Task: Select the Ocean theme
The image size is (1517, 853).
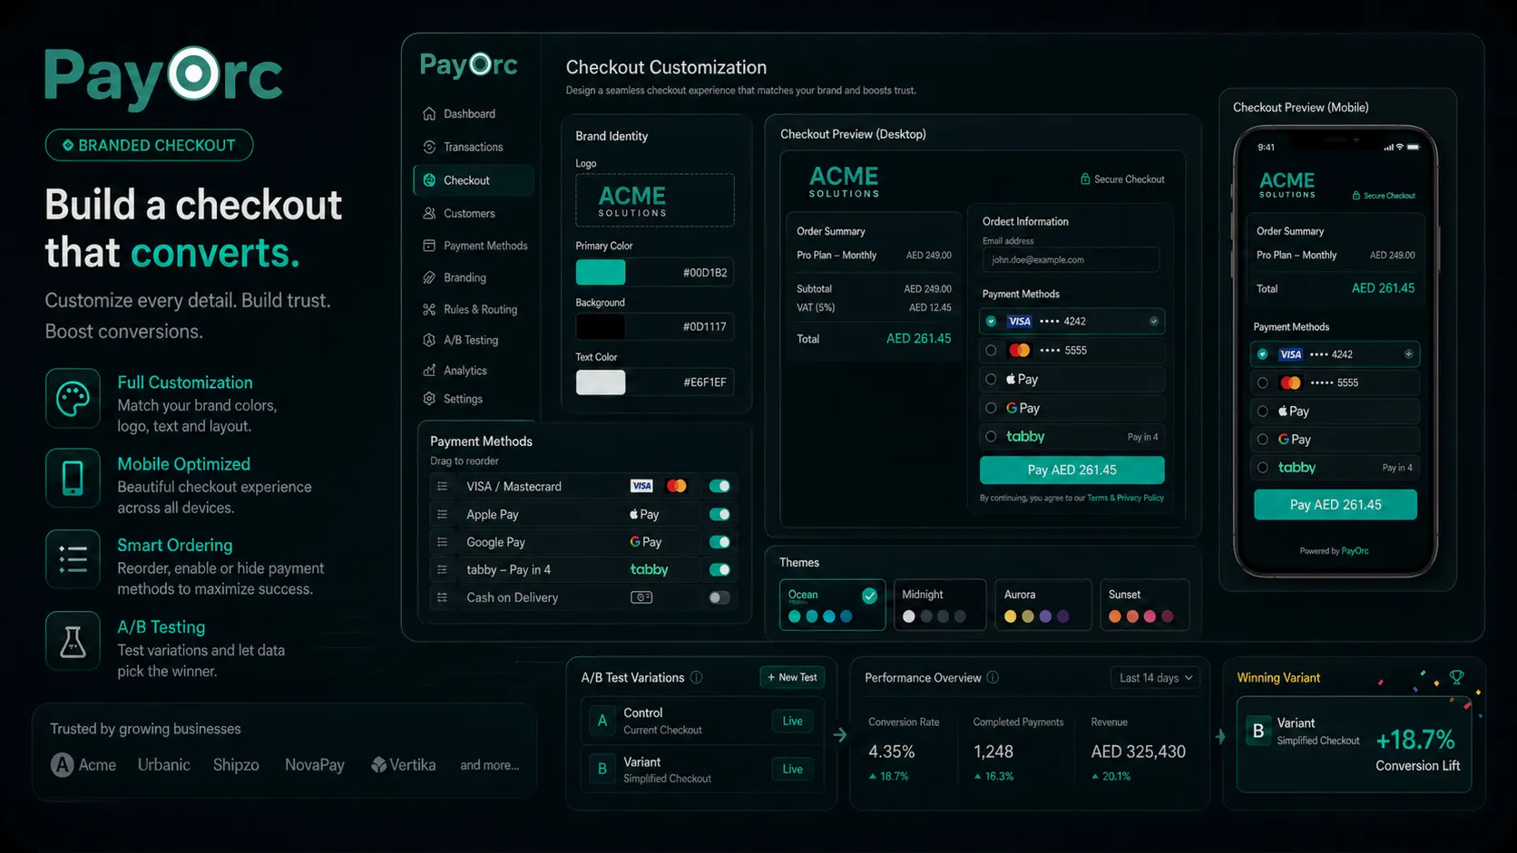Action: [x=832, y=605]
